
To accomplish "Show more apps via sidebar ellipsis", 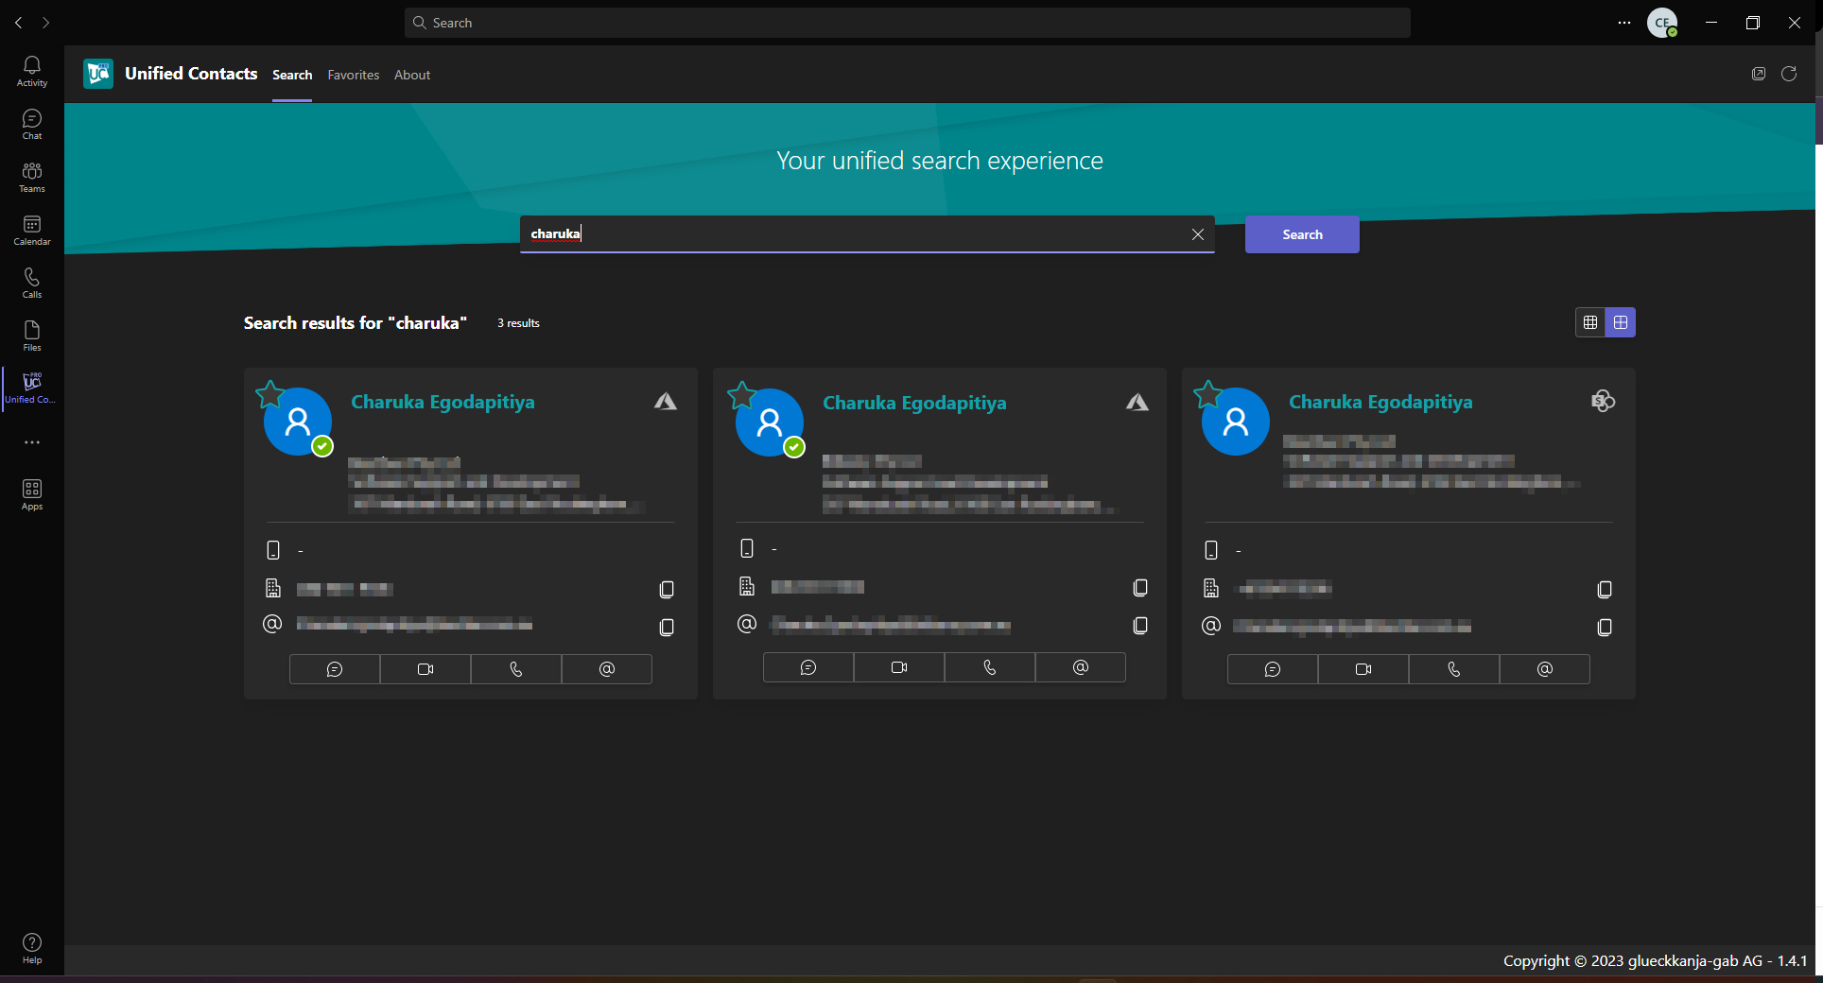I will 32,442.
